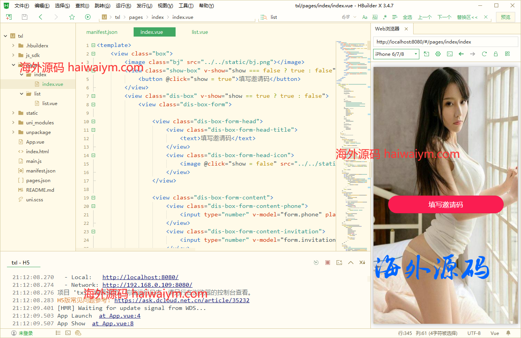Switch to the manifest.json tab
The height and width of the screenshot is (338, 521).
coord(102,32)
